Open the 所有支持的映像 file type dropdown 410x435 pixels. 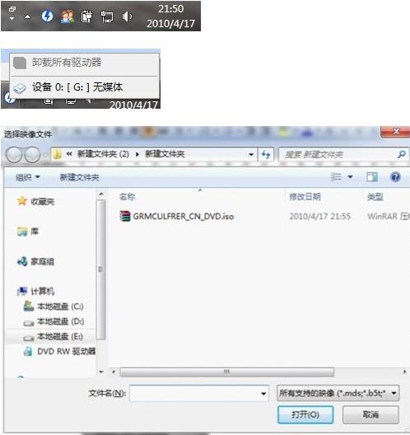(338, 393)
